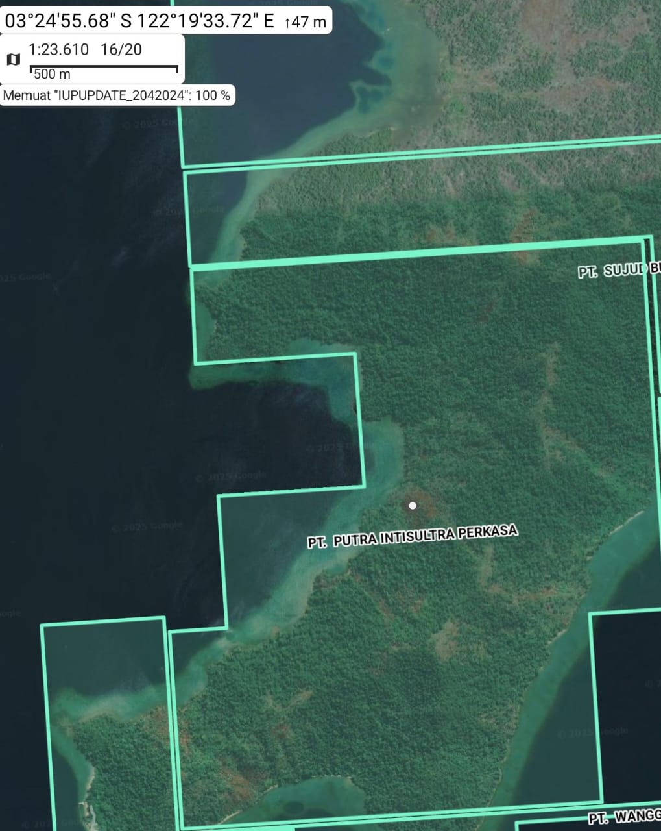Select the narrow concession strip below the top block
The image size is (661, 831).
tap(415, 208)
